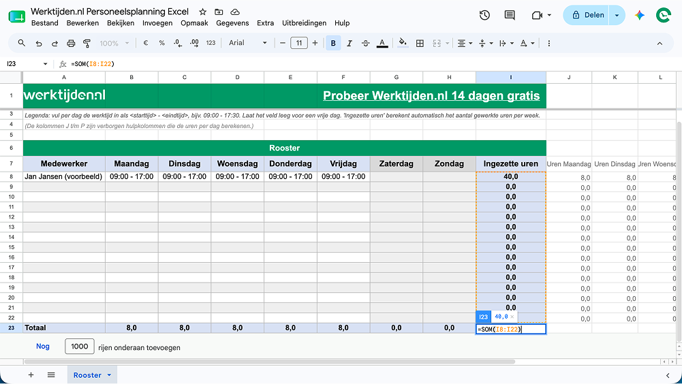This screenshot has height=384, width=682.
Task: Expand the Delen share options arrow
Action: click(x=617, y=15)
